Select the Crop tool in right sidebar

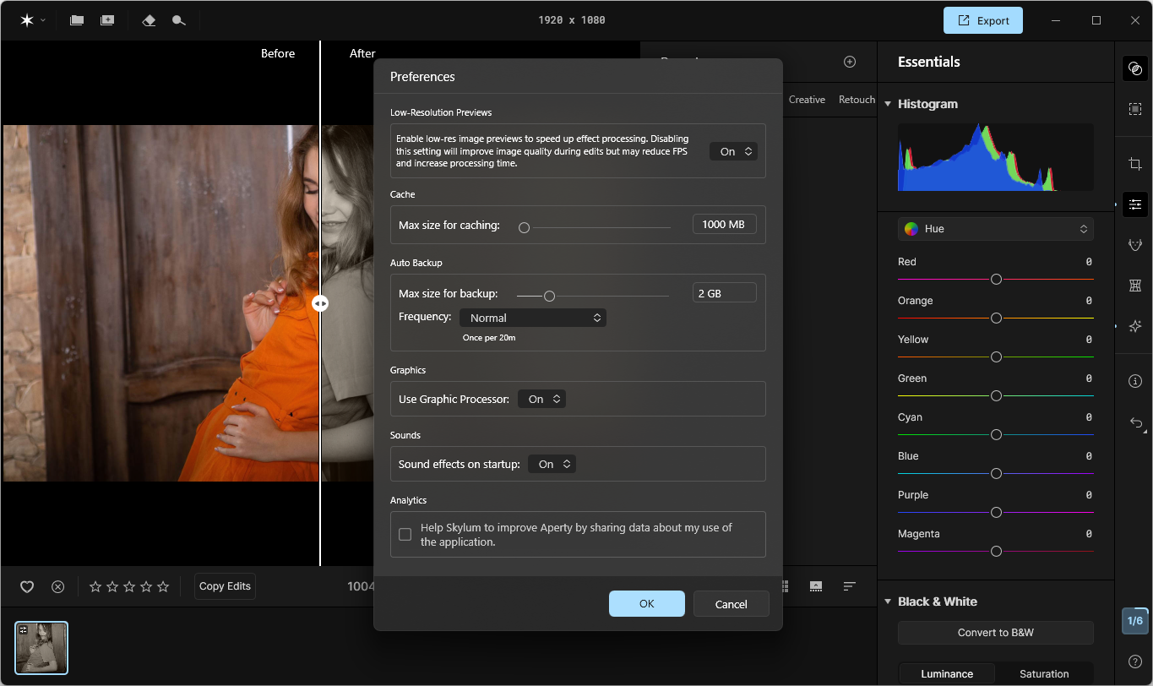[x=1135, y=164]
